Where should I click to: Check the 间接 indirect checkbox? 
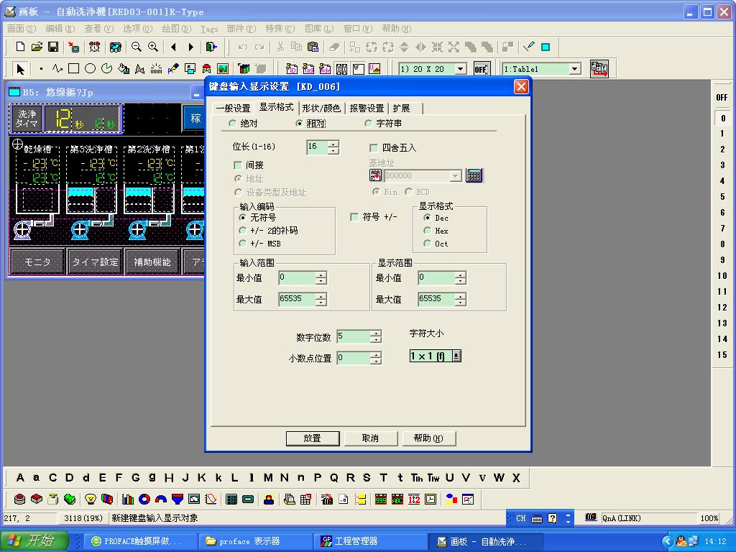pos(238,165)
